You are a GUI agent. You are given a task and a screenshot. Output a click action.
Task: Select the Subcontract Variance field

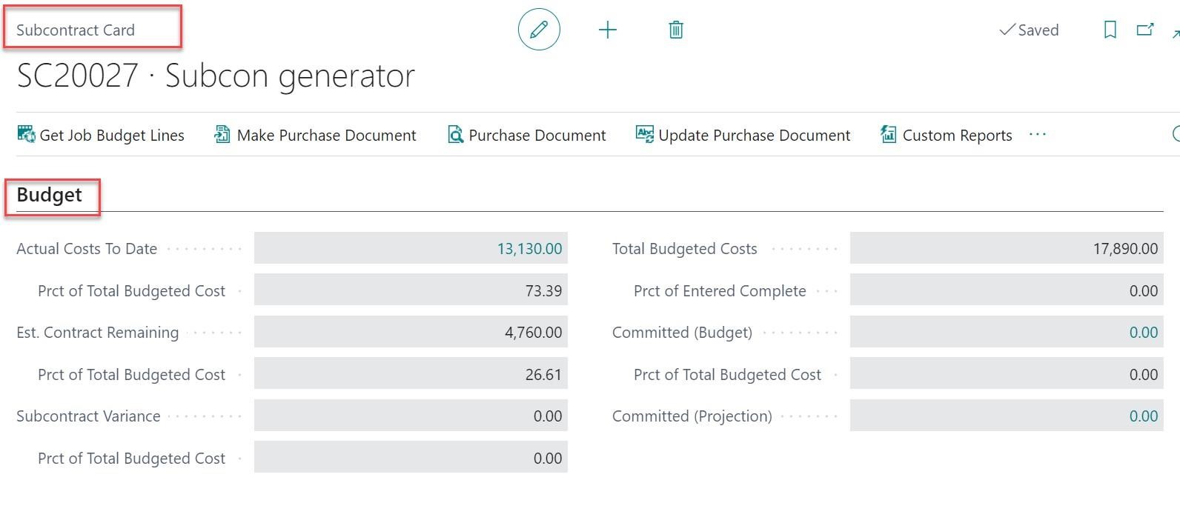pos(411,416)
